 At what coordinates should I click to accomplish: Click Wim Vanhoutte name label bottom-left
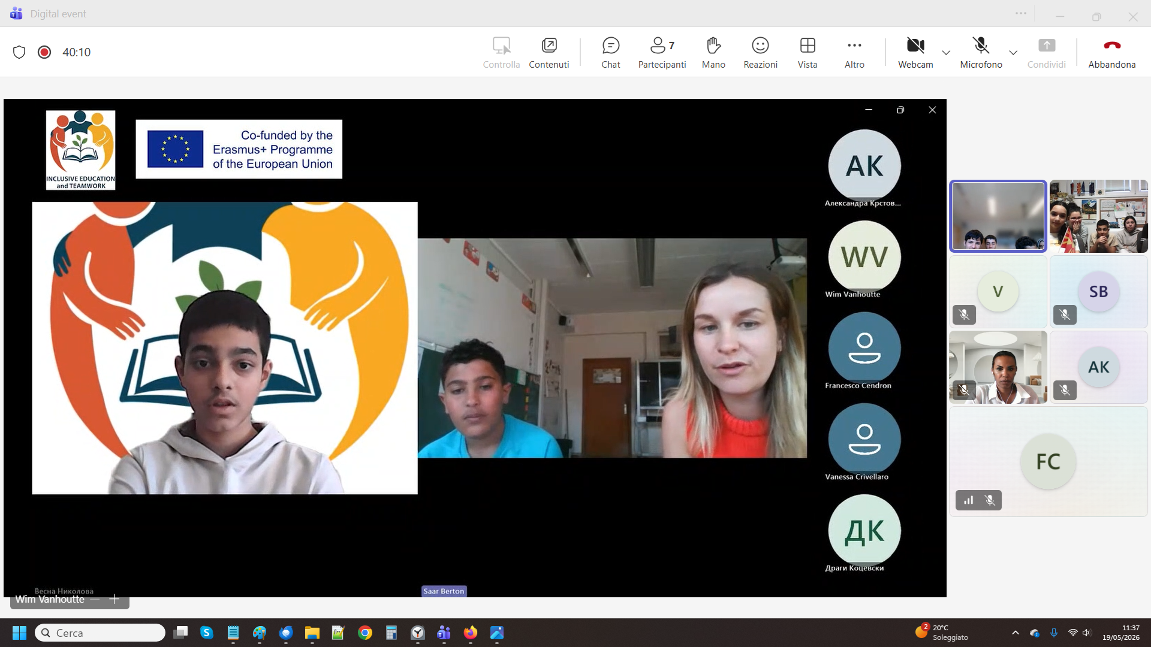point(50,599)
